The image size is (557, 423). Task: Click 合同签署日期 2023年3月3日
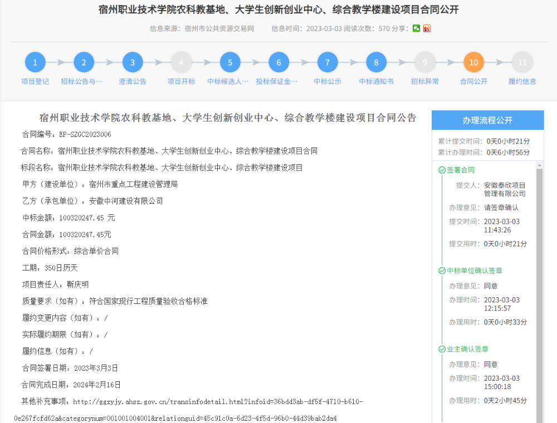70,368
